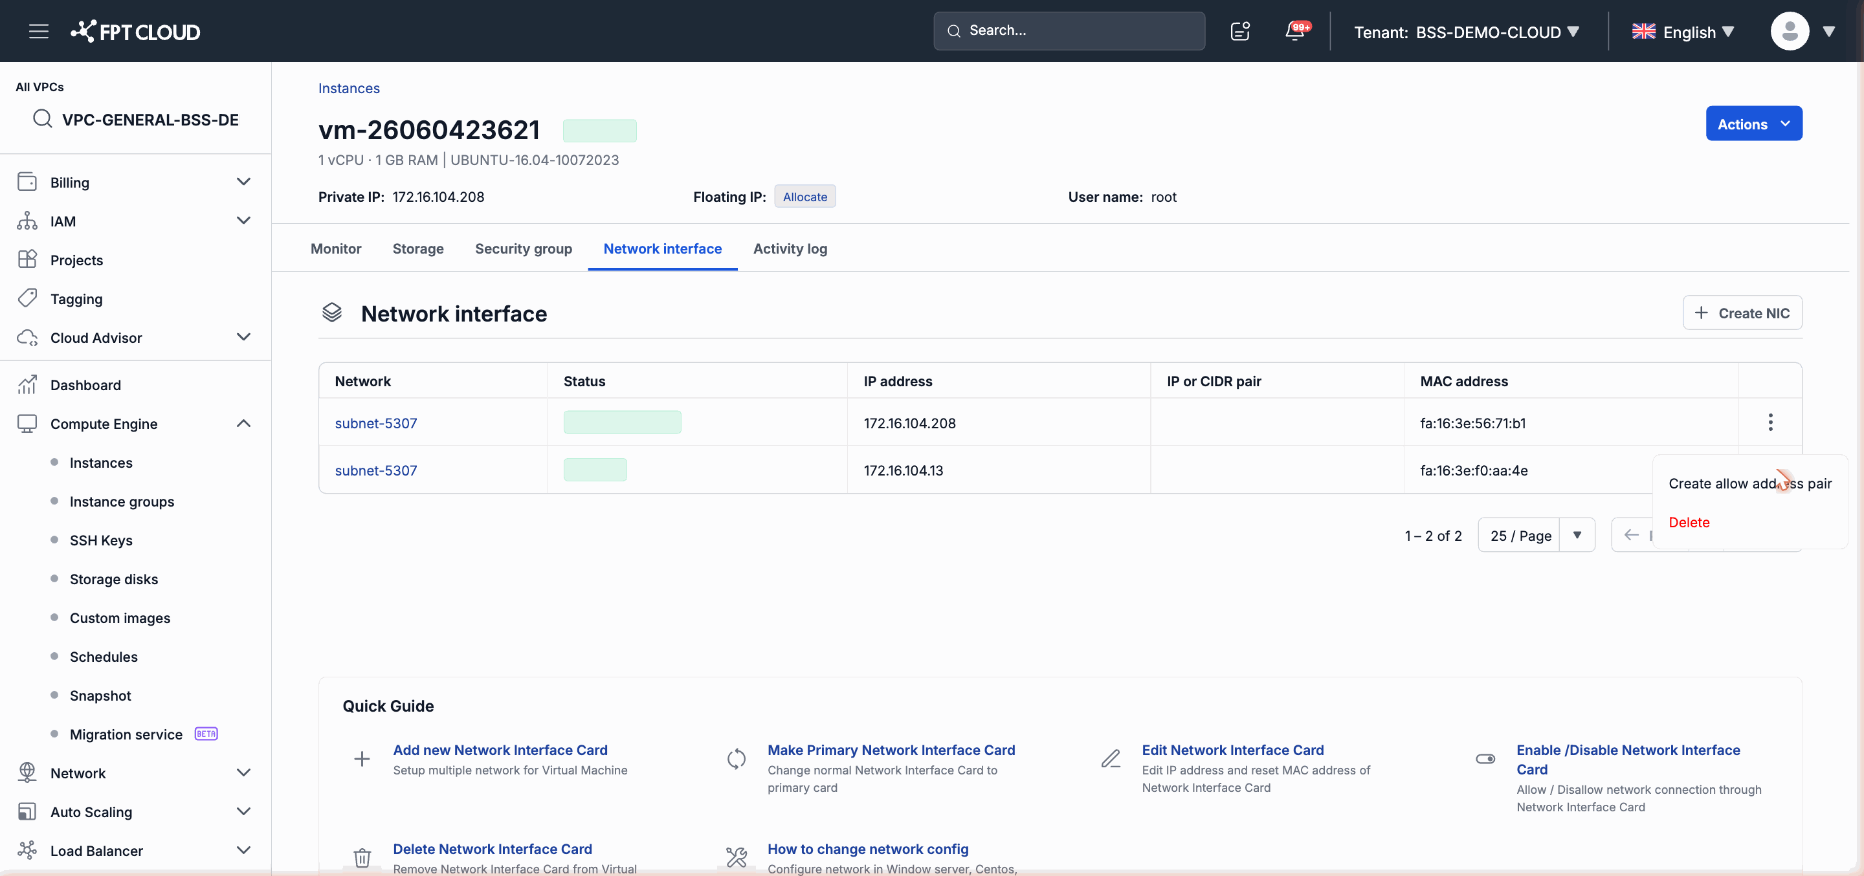The width and height of the screenshot is (1864, 876).
Task: Expand the Network sidebar chevron
Action: 244,772
